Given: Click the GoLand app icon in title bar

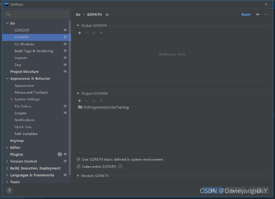Looking at the screenshot, I should [x=6, y=4].
